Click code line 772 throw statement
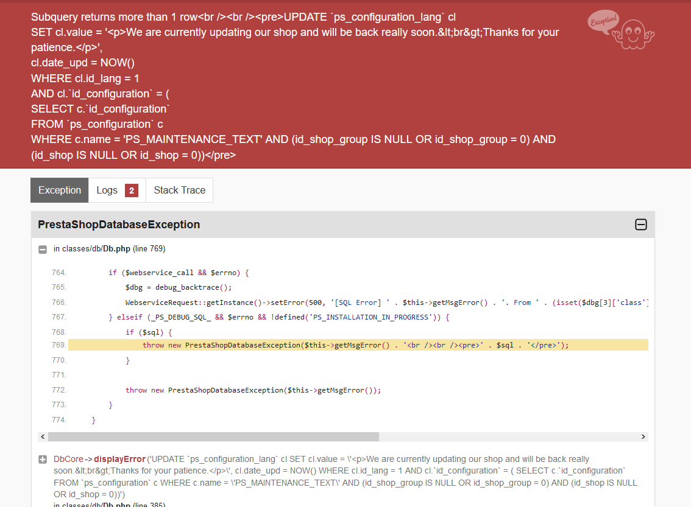691x507 pixels. [253, 390]
